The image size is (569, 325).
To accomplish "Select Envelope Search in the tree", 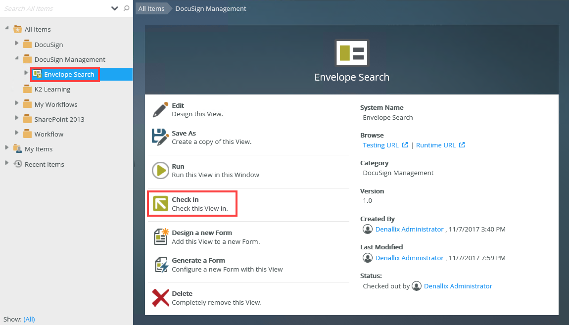I will coord(69,74).
